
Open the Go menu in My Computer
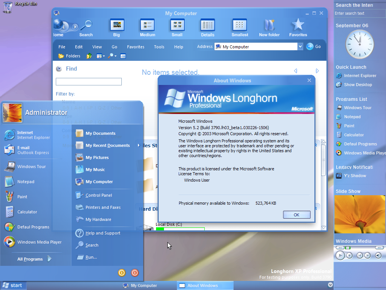(115, 47)
